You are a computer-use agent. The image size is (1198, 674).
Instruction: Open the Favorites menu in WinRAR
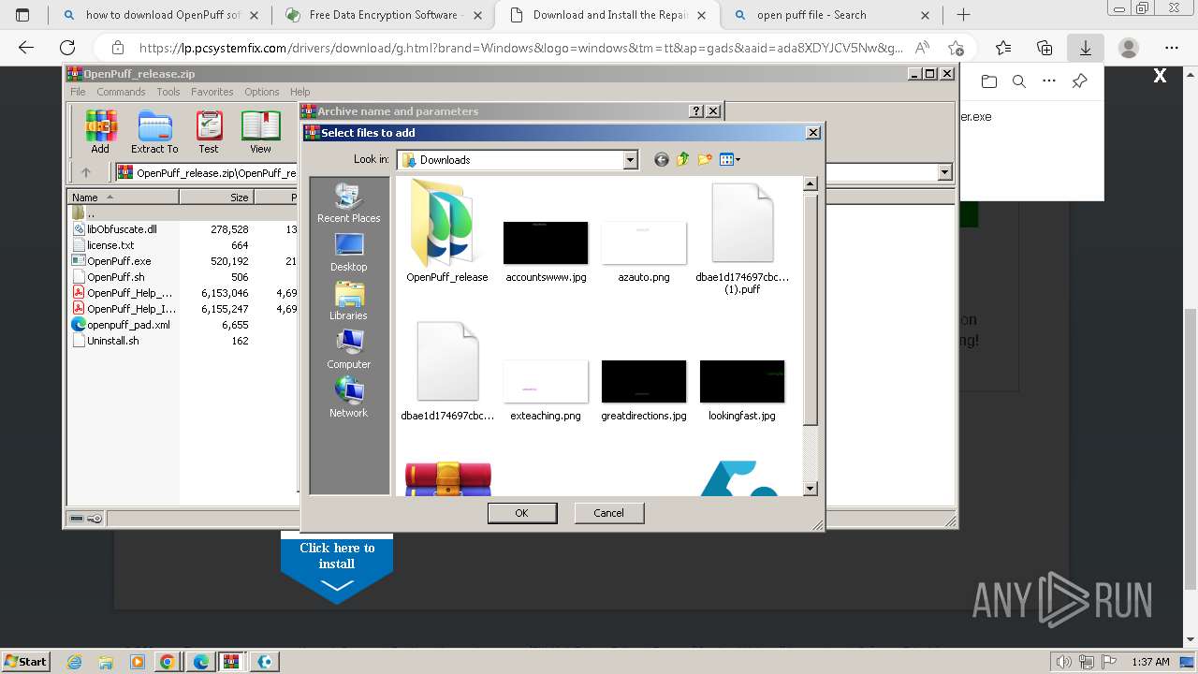click(x=212, y=92)
